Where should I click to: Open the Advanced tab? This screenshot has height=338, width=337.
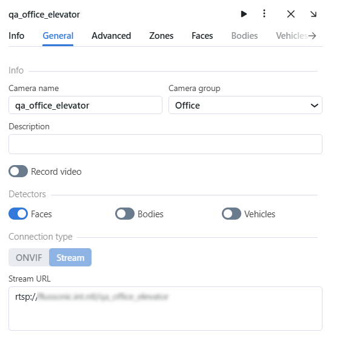point(112,36)
